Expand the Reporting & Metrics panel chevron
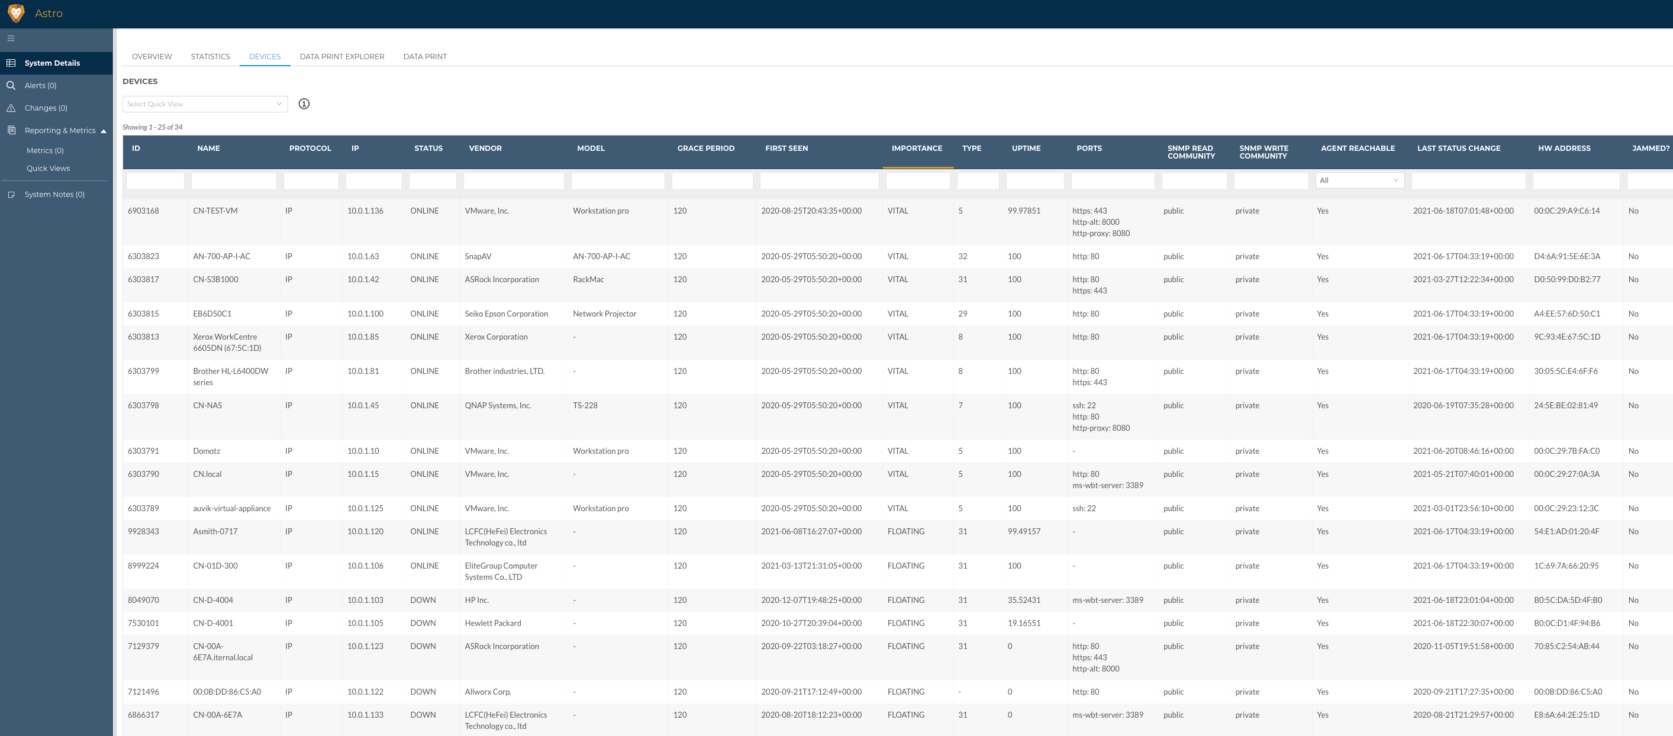 click(102, 130)
